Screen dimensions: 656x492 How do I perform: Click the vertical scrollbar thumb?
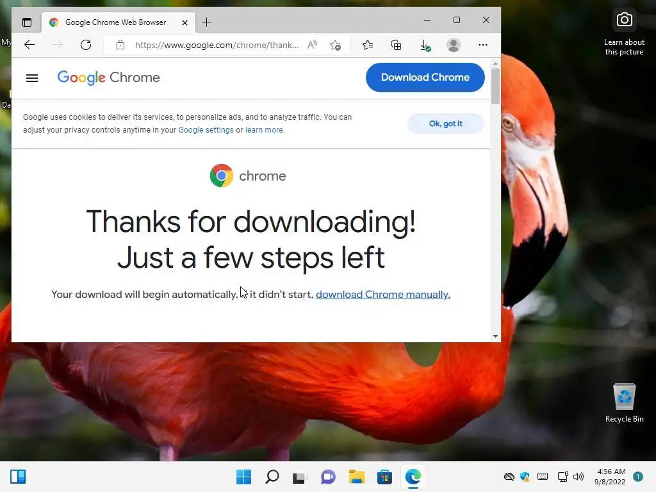495,86
